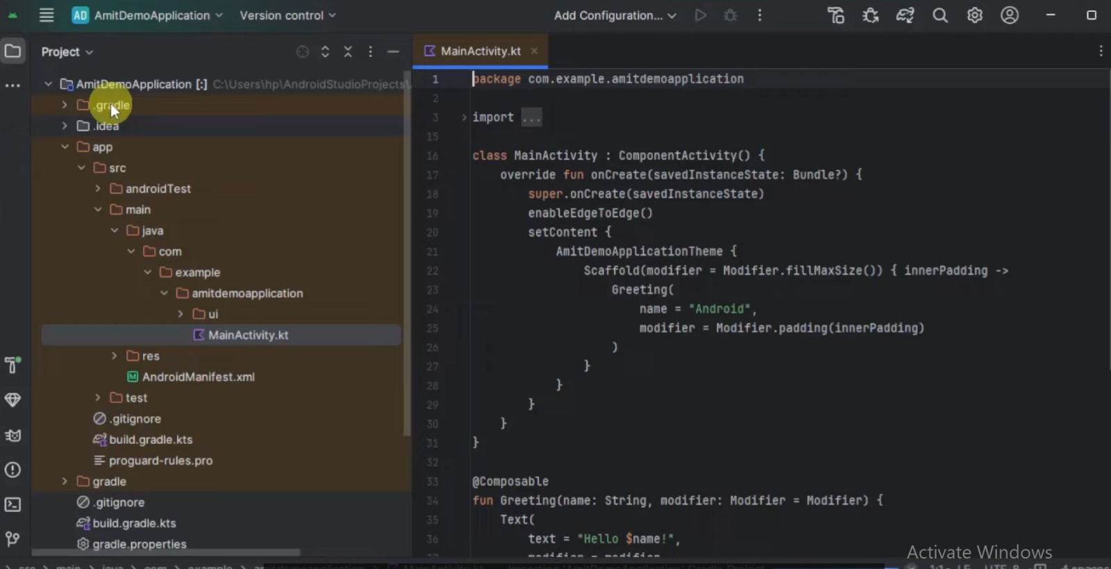Open the Problems tool window
Viewport: 1111px width, 569px height.
[12, 470]
